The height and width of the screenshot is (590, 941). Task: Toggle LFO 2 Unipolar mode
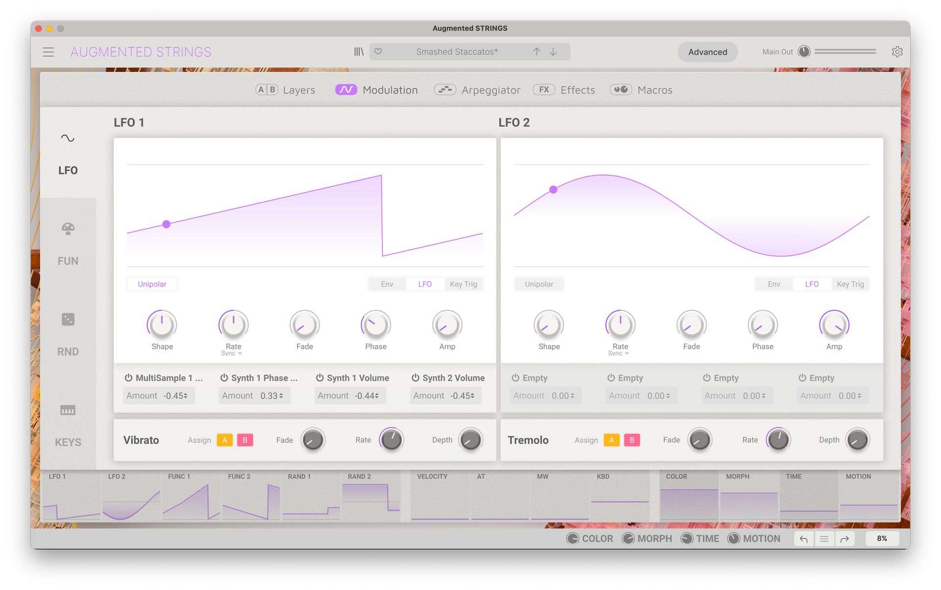click(x=539, y=284)
